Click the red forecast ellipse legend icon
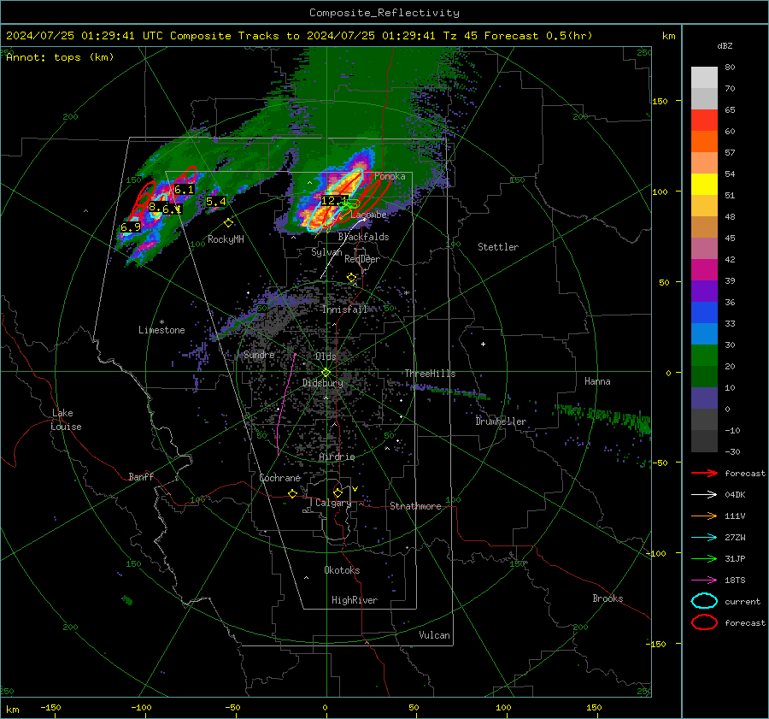Image resolution: width=769 pixels, height=719 pixels. pyautogui.click(x=704, y=622)
